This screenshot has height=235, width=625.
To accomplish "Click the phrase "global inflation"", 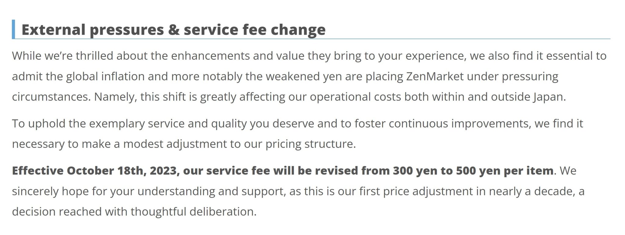I will pos(105,76).
